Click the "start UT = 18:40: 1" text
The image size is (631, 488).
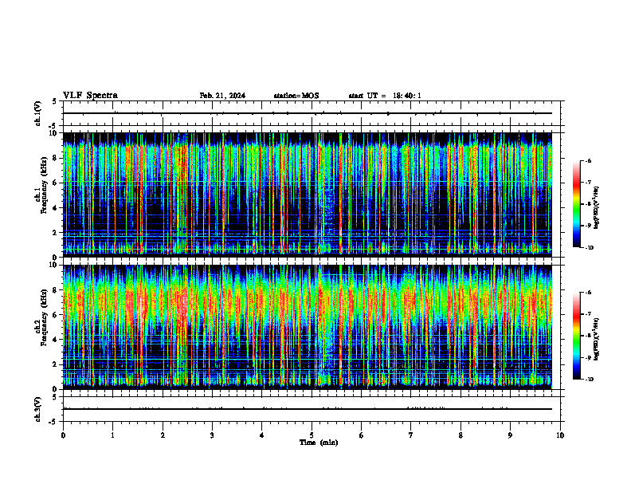pyautogui.click(x=385, y=96)
